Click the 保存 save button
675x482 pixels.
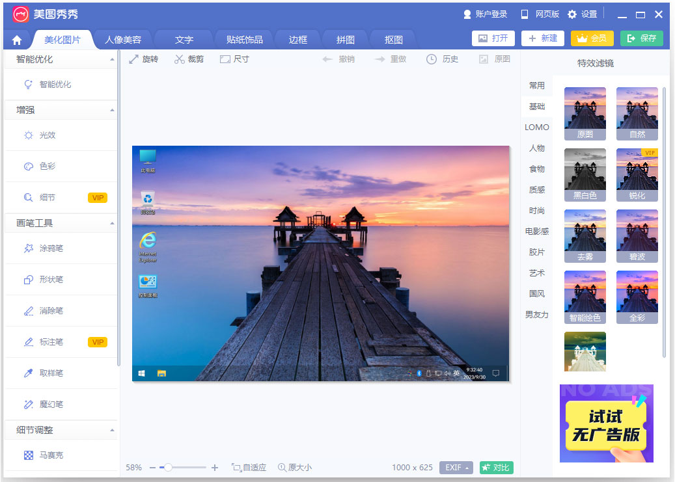(641, 38)
